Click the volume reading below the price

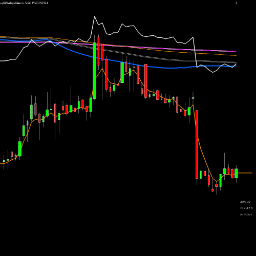point(246,208)
